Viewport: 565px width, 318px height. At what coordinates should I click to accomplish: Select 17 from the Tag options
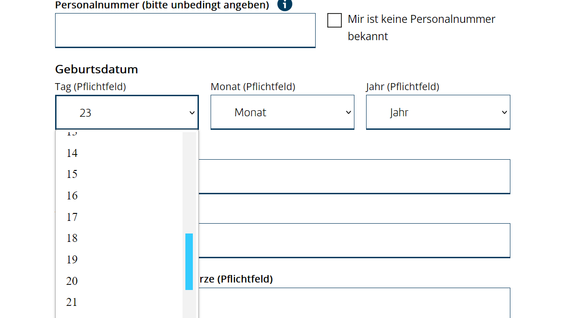[72, 217]
